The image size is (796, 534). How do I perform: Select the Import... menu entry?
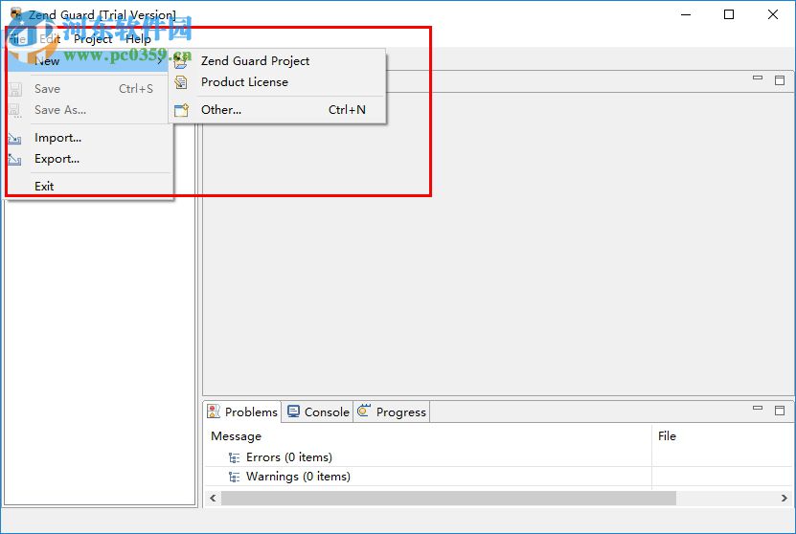point(89,138)
